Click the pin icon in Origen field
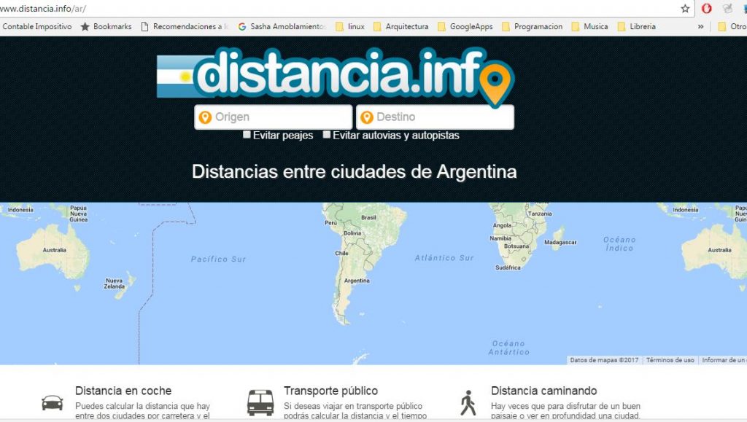 pyautogui.click(x=205, y=117)
